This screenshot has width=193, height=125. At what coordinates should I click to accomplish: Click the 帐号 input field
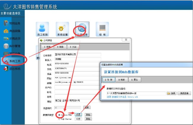(x=77, y=92)
